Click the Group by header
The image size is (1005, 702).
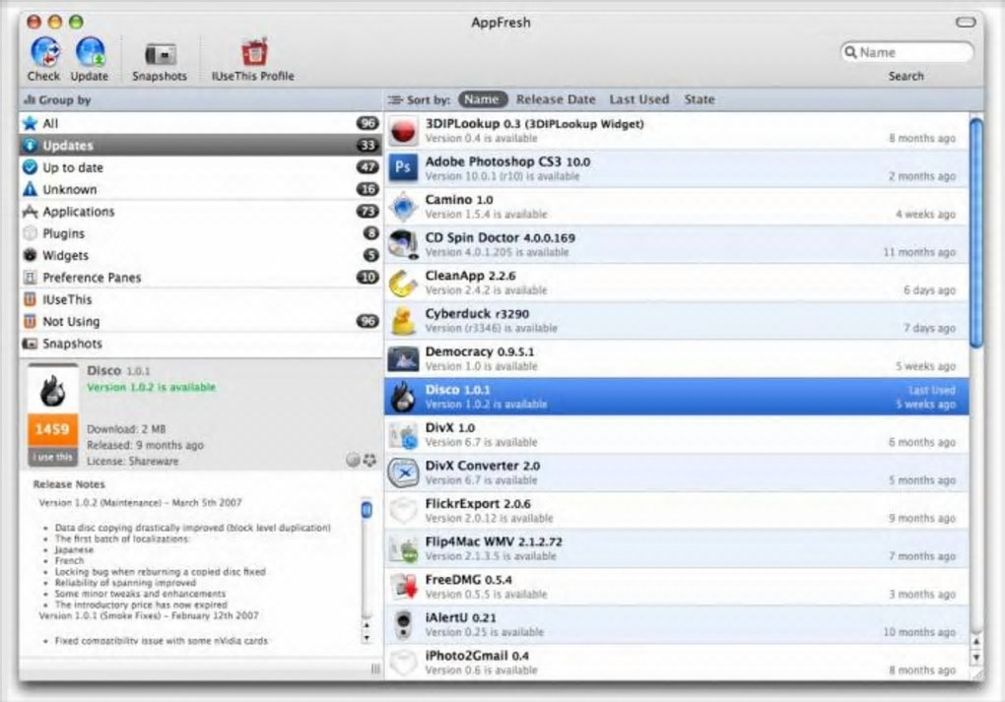tap(201, 99)
